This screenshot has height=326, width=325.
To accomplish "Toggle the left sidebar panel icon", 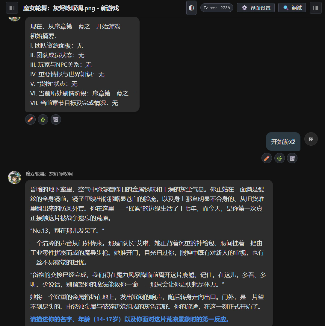I will coord(12,8).
